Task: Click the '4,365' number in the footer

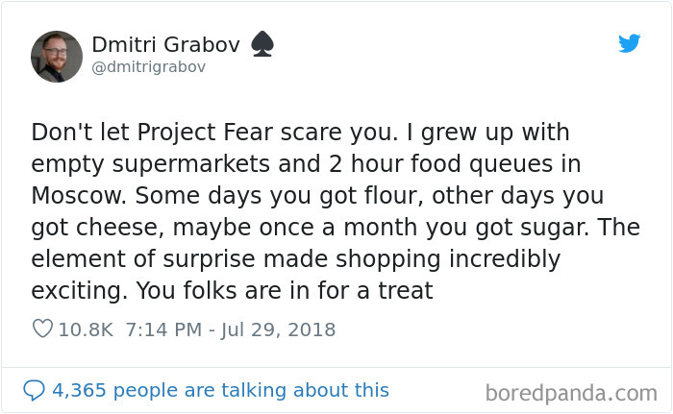Action: coord(79,390)
